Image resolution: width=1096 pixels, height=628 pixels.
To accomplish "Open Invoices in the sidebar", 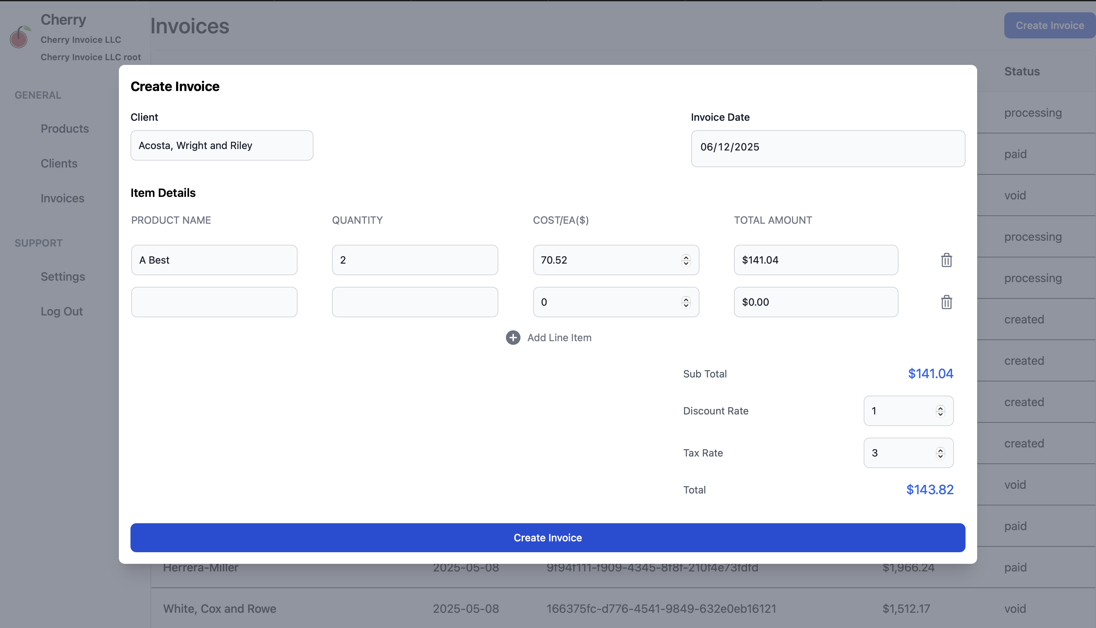I will tap(62, 198).
